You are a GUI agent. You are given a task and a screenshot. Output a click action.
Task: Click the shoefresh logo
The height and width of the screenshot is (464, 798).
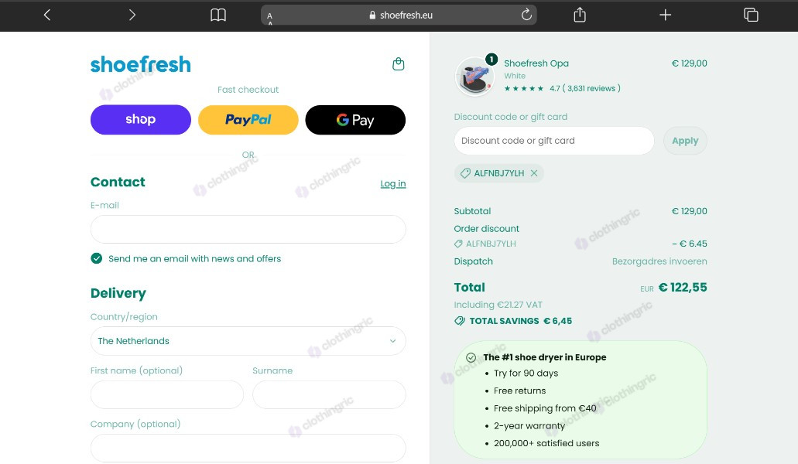point(140,65)
